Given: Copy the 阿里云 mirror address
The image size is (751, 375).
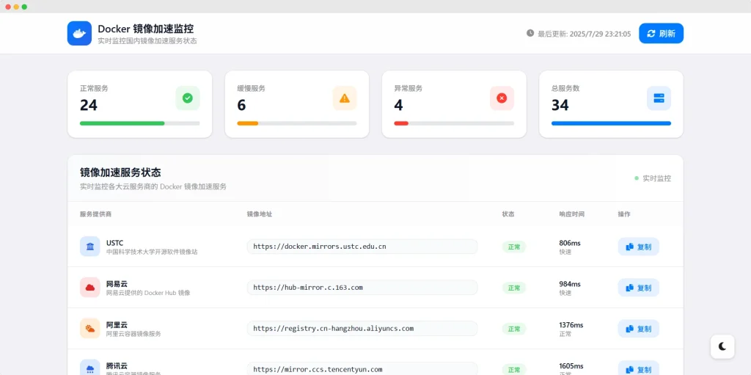Looking at the screenshot, I should coord(639,329).
